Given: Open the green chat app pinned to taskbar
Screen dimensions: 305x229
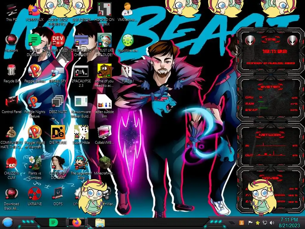Looking at the screenshot, I should 53,222.
